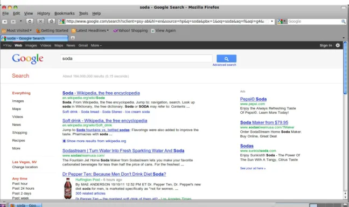Open Maps in Google top bar
This screenshot has height=207, width=349.
(x=59, y=45)
